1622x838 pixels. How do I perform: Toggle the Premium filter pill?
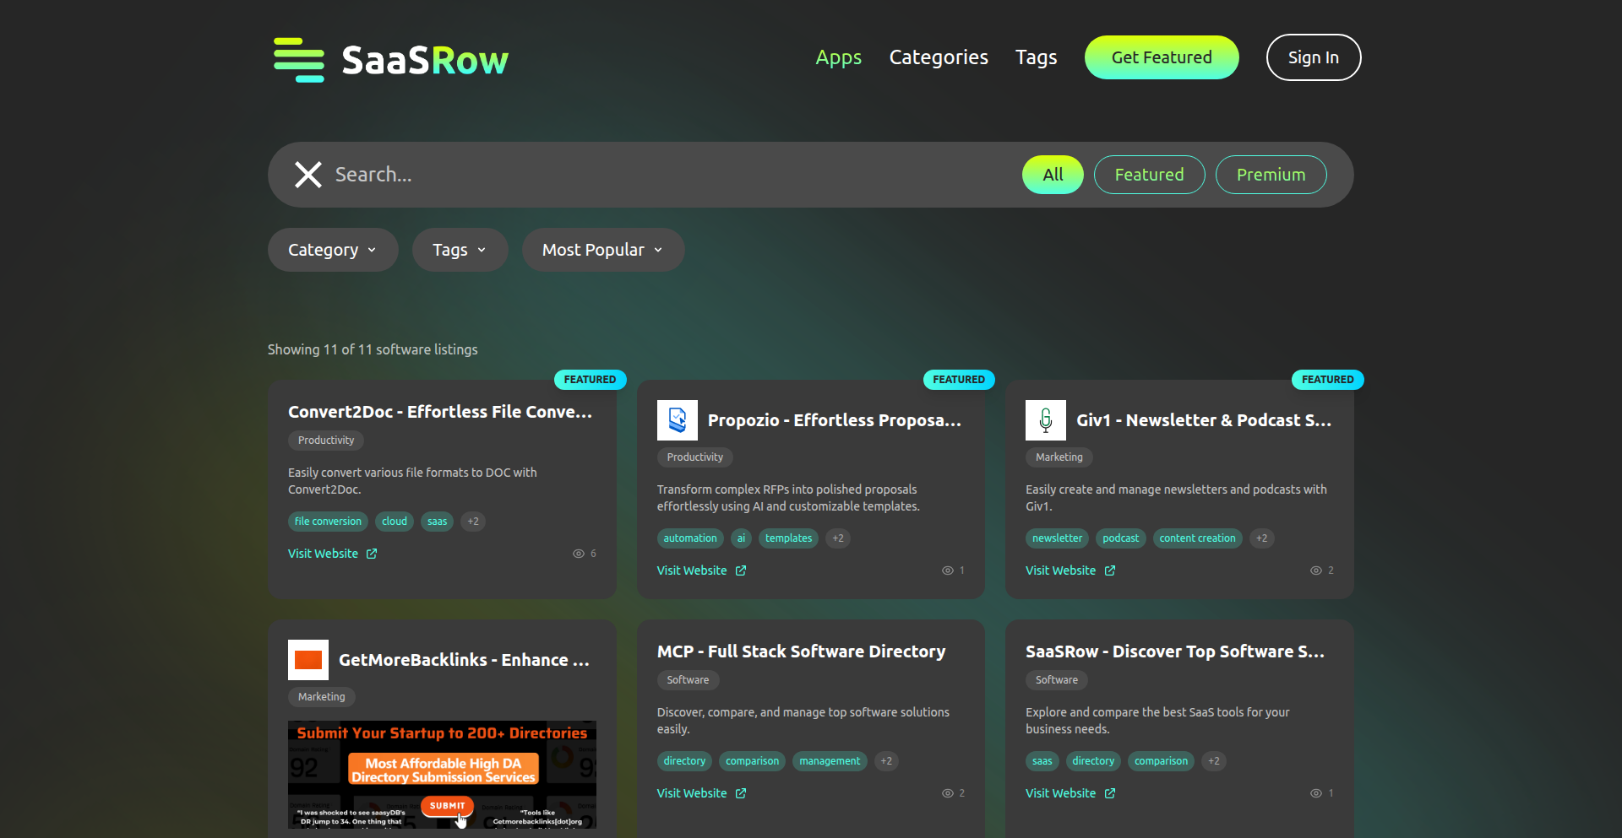pyautogui.click(x=1271, y=175)
